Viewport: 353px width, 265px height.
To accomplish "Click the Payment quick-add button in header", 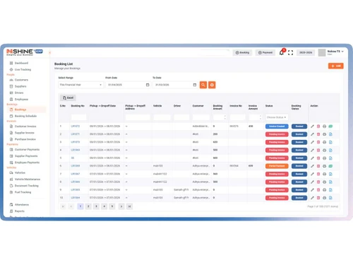I will (265, 52).
